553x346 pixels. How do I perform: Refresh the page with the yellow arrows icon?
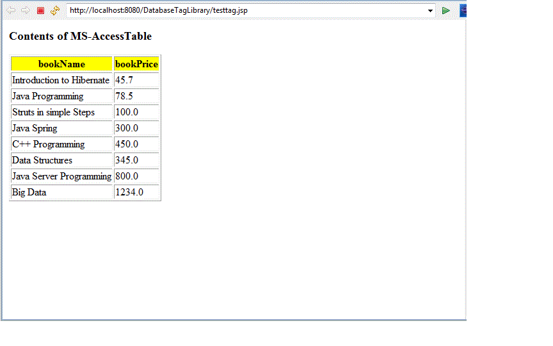pyautogui.click(x=55, y=11)
